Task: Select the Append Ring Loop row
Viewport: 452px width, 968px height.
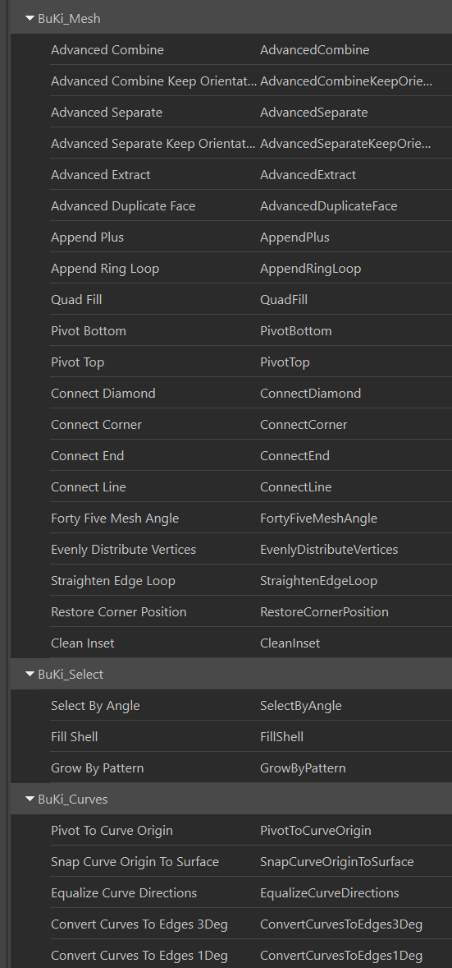Action: coord(105,269)
